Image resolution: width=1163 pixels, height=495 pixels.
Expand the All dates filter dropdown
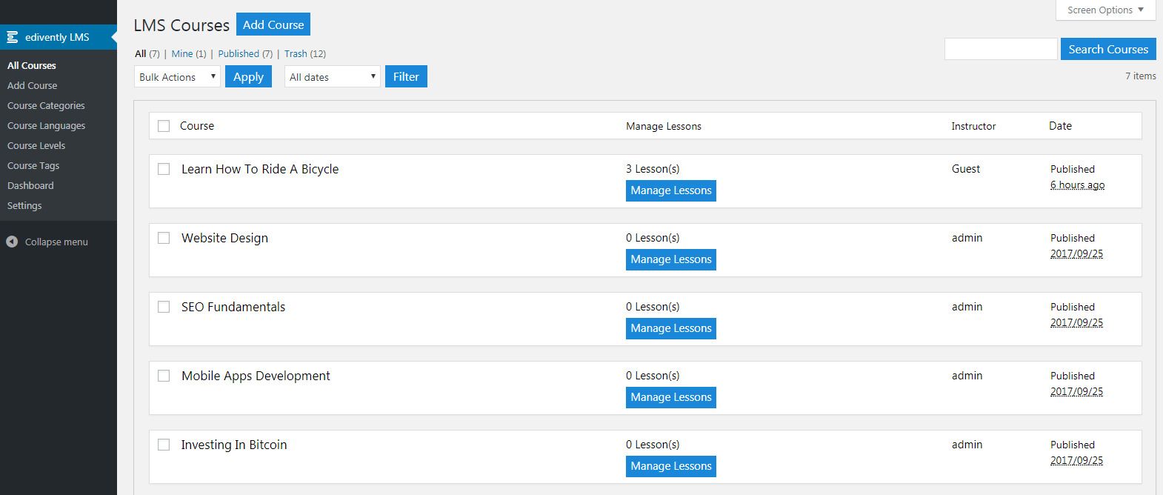[332, 77]
